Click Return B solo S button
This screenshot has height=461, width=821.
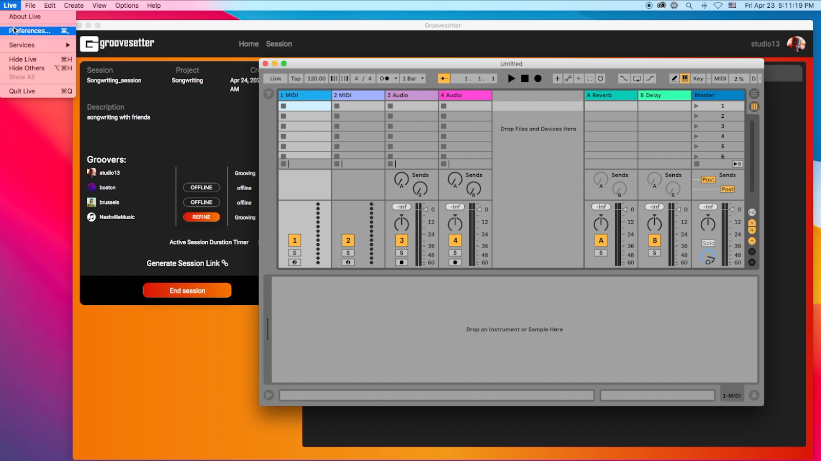(x=654, y=253)
